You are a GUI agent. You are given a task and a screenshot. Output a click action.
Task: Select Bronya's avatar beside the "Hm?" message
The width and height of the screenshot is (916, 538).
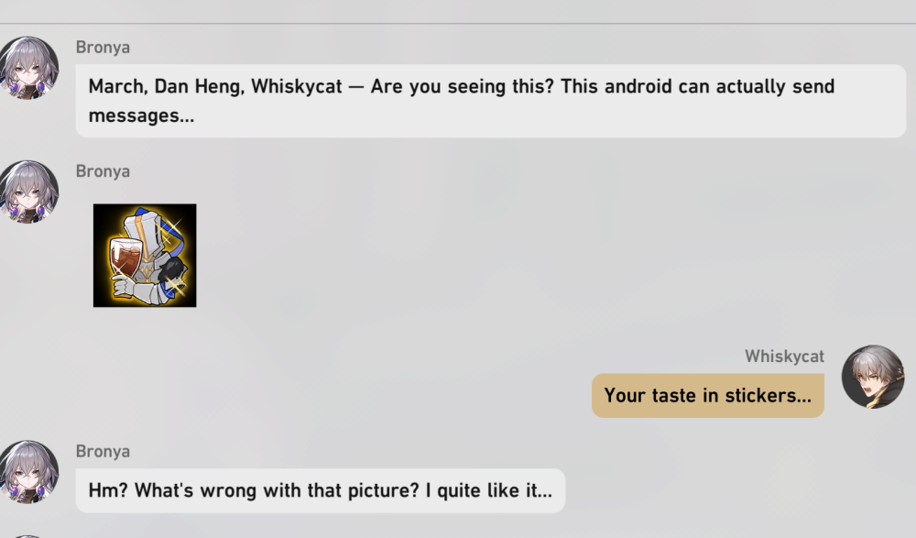(29, 472)
